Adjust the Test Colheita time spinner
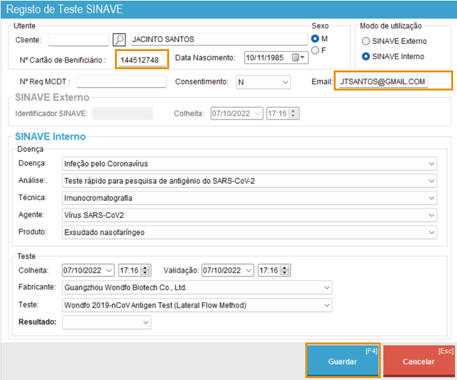 [145, 270]
